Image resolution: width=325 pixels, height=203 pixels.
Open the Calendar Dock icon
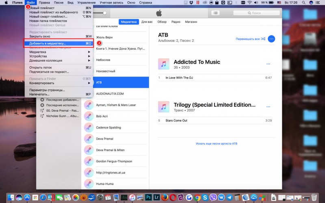tap(108, 197)
